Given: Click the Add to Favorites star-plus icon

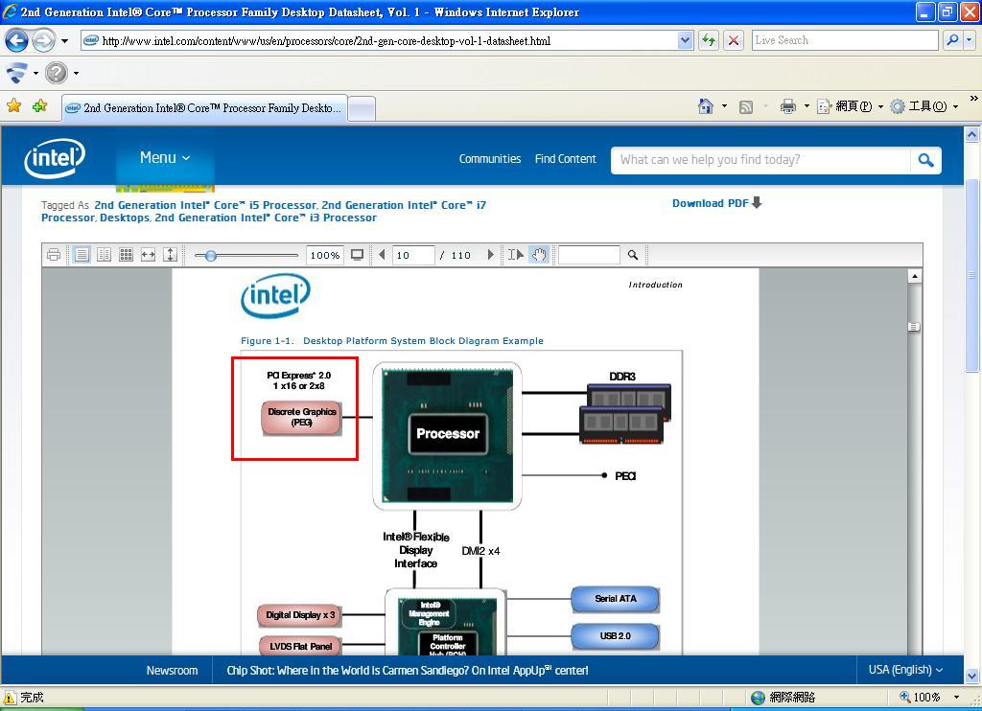Looking at the screenshot, I should coord(40,105).
